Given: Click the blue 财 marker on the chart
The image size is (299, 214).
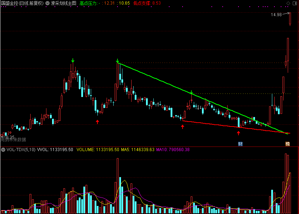Looking at the screenshot, I should pos(240,144).
